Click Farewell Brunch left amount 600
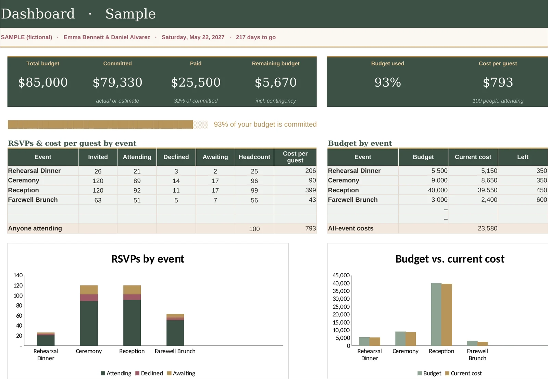 [541, 200]
